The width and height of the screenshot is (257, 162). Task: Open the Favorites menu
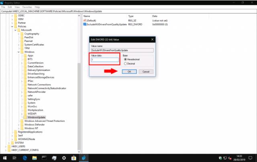(x=26, y=7)
